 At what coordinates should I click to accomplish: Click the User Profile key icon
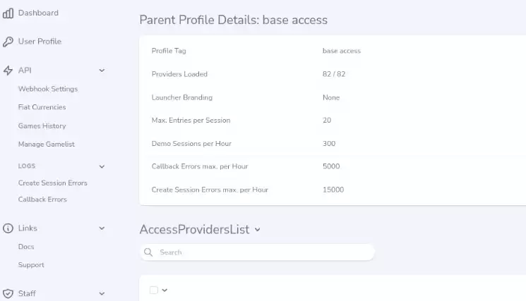point(8,42)
